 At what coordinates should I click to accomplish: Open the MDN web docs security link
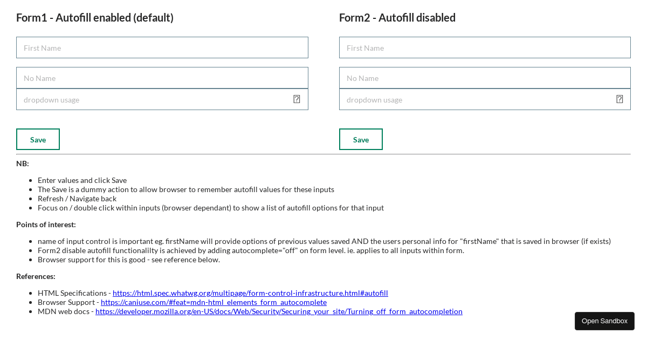279,311
